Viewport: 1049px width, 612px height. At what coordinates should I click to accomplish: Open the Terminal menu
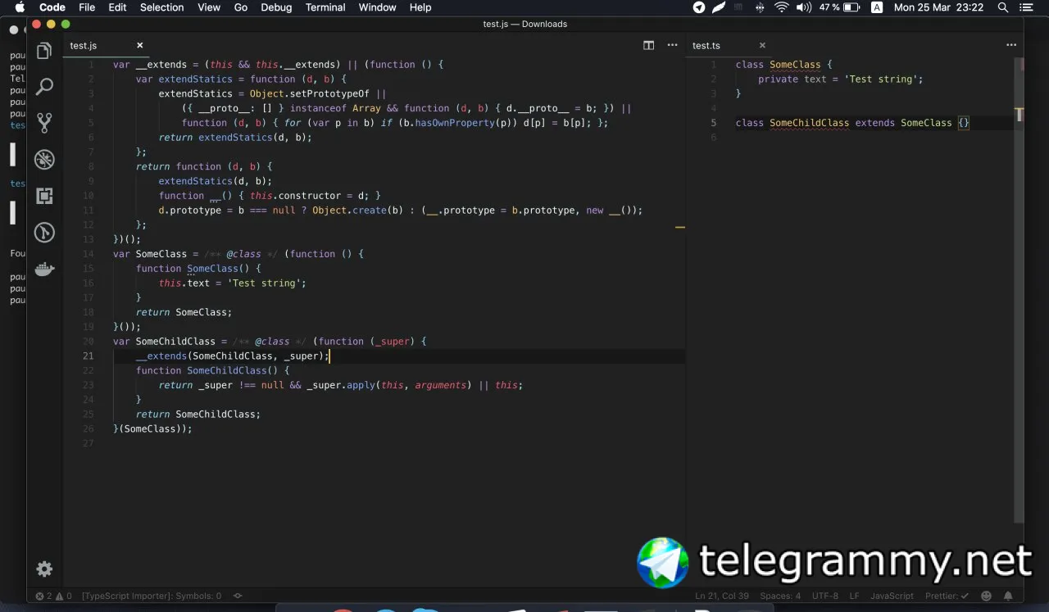[325, 7]
